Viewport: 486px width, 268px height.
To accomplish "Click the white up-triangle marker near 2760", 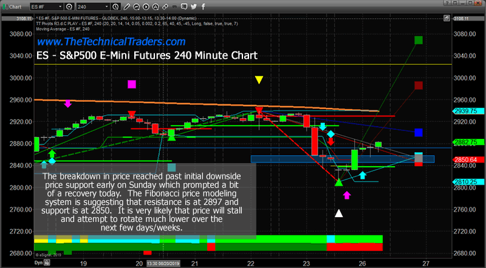I will click(339, 213).
